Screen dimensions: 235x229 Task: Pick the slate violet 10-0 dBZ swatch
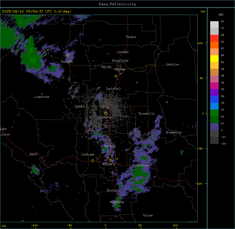point(214,127)
